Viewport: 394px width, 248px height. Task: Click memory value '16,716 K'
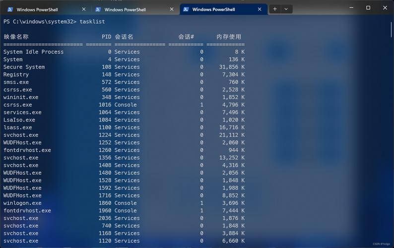pyautogui.click(x=232, y=127)
